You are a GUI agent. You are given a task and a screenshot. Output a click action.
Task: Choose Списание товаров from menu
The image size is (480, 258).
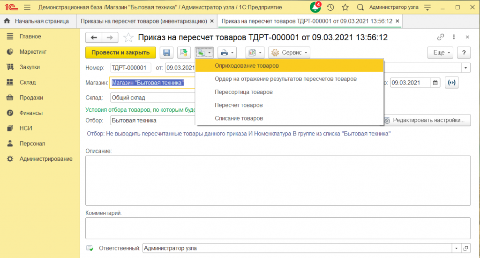coord(289,118)
